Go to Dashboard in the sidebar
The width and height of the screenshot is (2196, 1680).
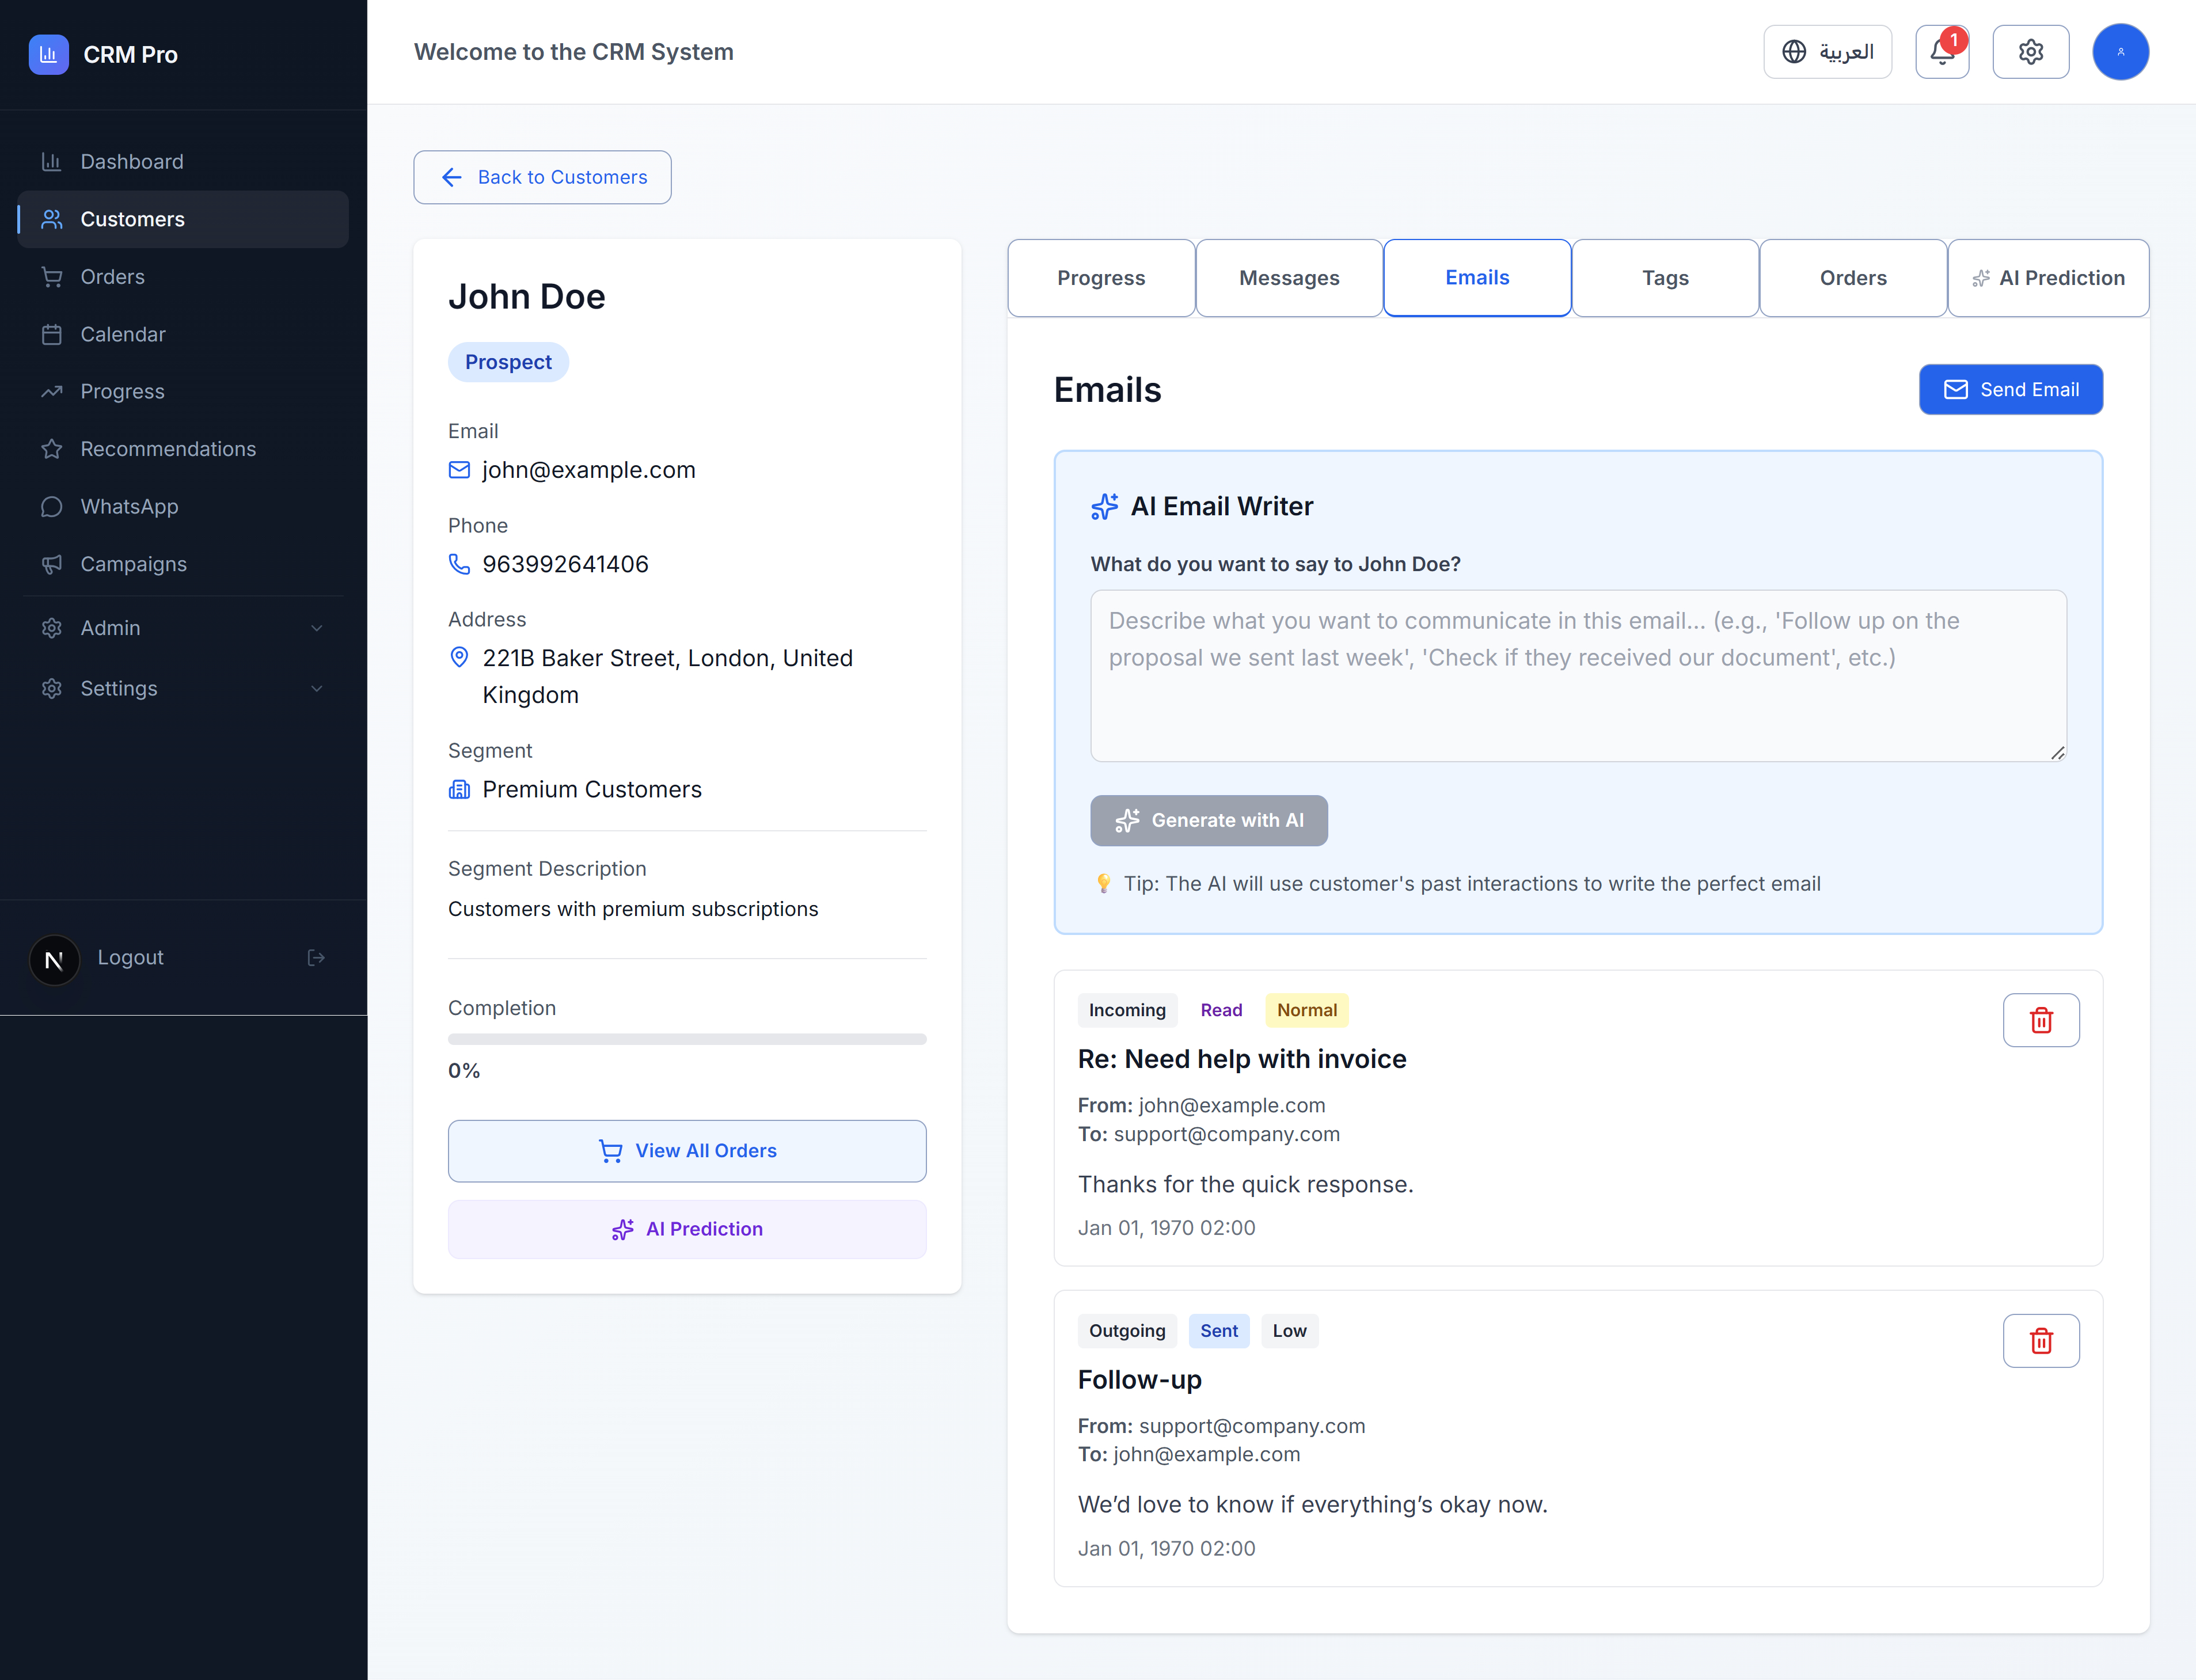point(183,161)
